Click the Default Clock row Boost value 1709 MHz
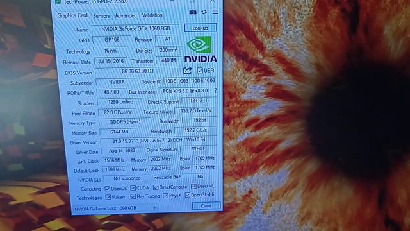The height and width of the screenshot is (231, 410). click(x=205, y=167)
